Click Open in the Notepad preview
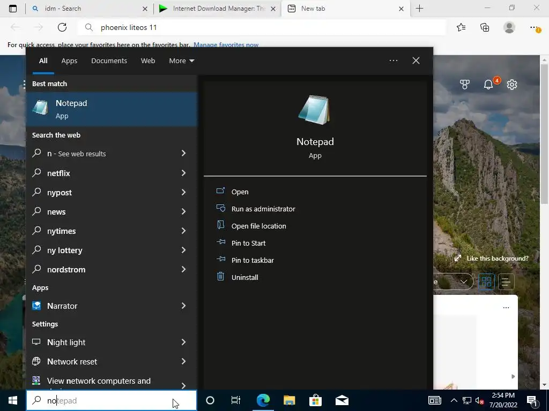 pyautogui.click(x=240, y=192)
